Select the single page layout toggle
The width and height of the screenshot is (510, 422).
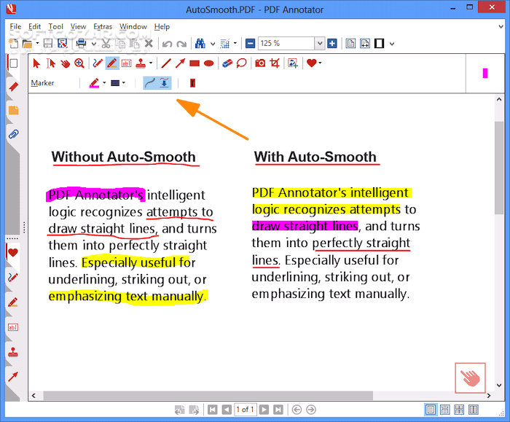[431, 410]
